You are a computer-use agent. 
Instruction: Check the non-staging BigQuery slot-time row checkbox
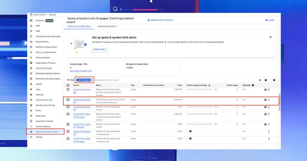click(68, 90)
